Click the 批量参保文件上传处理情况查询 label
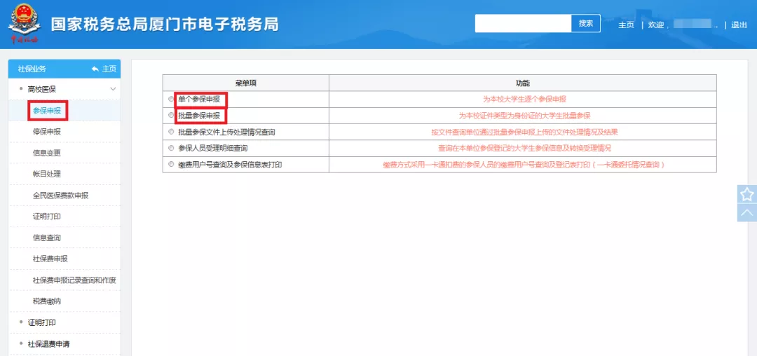This screenshot has height=356, width=757. (226, 132)
